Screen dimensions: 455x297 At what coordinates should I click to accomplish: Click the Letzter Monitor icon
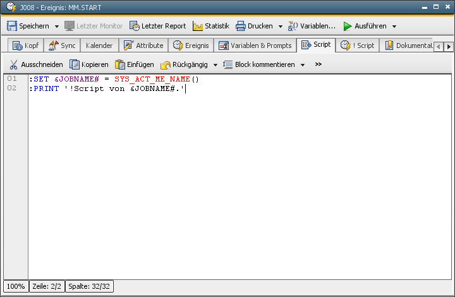70,26
